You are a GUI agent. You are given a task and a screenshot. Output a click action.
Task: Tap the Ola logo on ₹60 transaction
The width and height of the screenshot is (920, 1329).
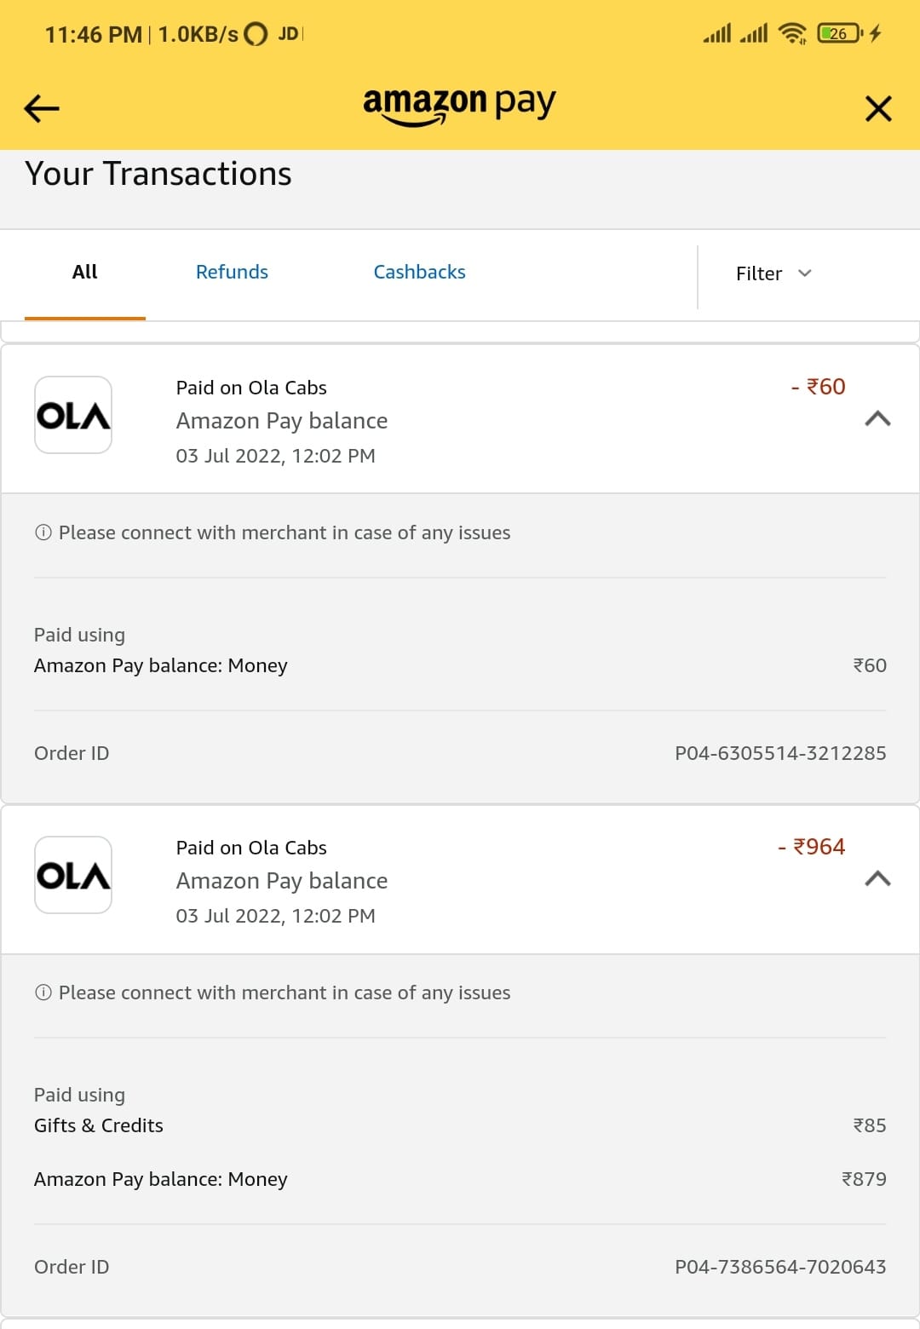tap(73, 416)
